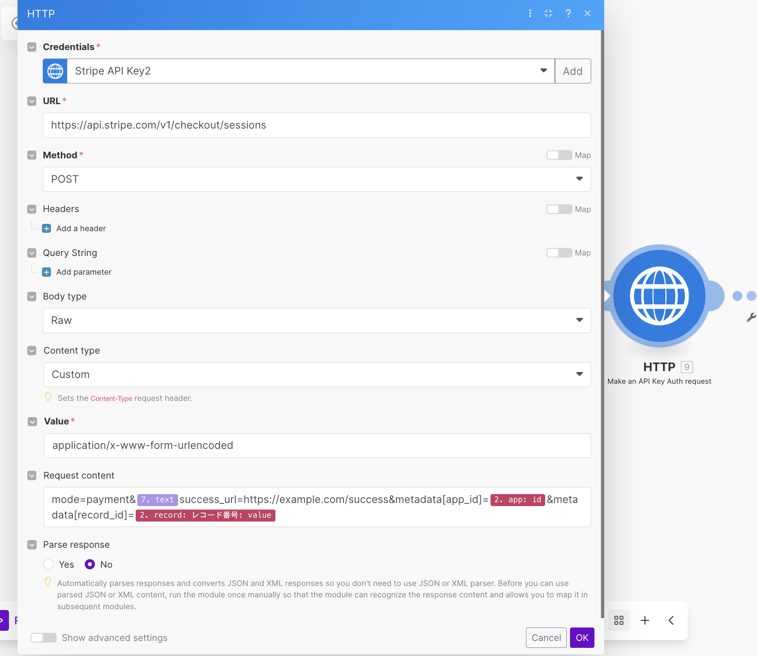This screenshot has height=656, width=757.
Task: Click into the URL input field
Action: pos(317,125)
